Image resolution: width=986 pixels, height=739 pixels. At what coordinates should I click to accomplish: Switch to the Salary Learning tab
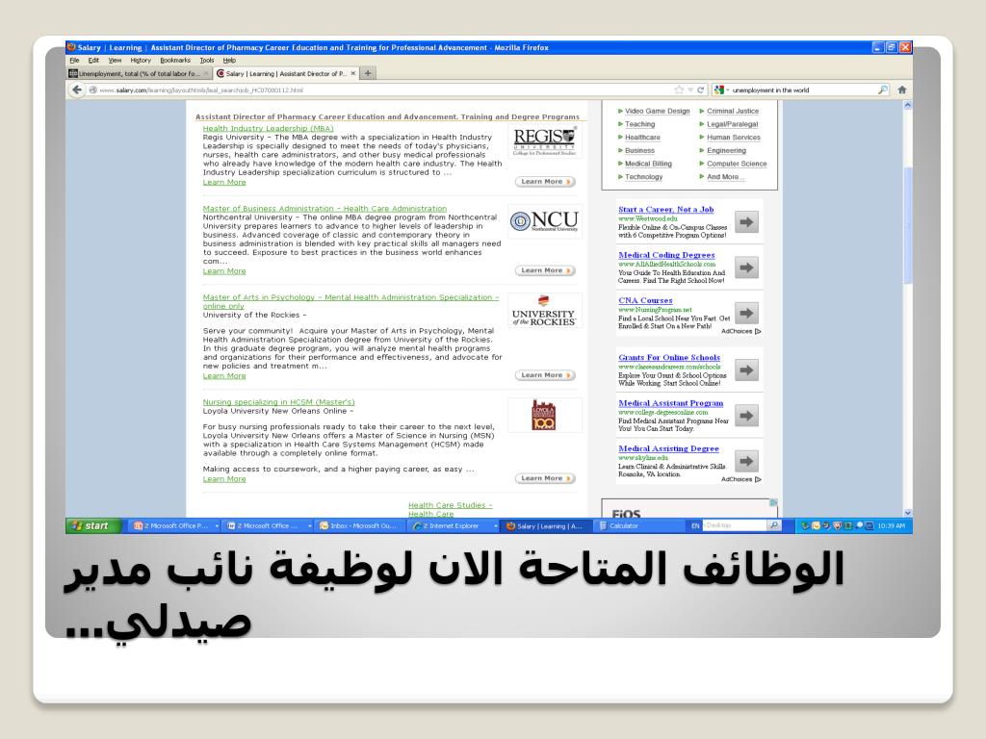(x=286, y=73)
